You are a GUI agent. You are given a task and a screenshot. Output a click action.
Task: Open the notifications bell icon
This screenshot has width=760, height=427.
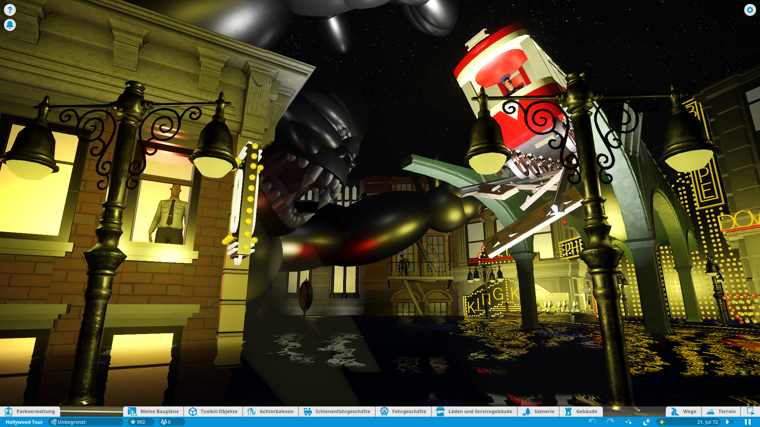10,25
